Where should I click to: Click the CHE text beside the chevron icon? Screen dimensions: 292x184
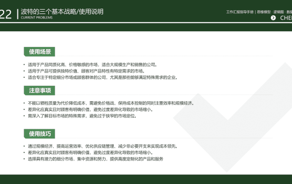[x=286, y=18]
